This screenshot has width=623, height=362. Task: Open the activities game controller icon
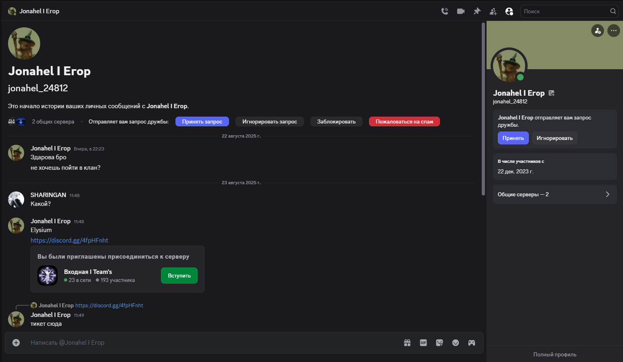click(x=472, y=343)
